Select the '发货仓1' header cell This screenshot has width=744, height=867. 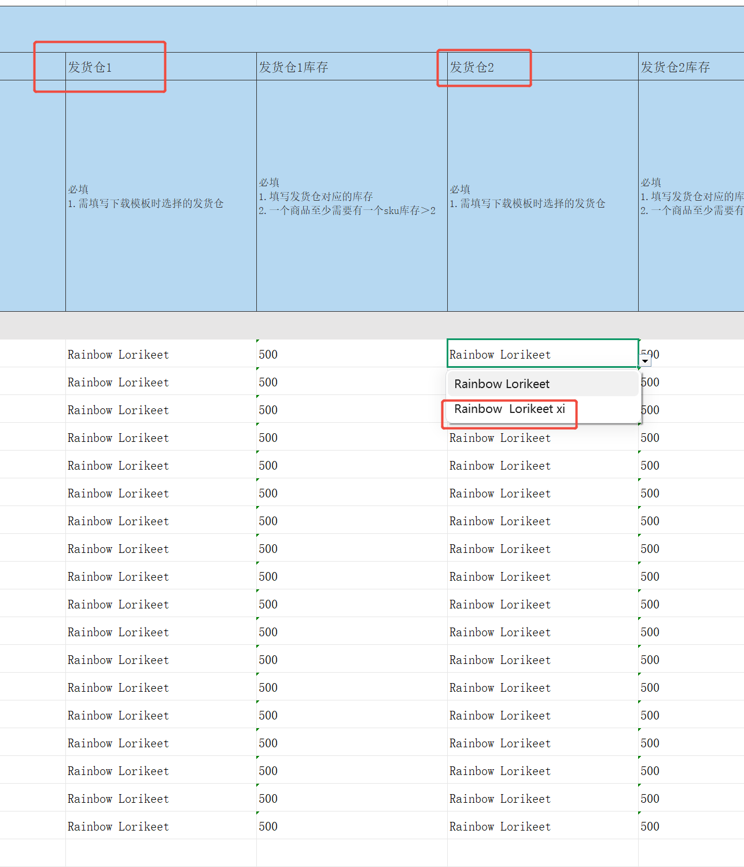tap(161, 67)
